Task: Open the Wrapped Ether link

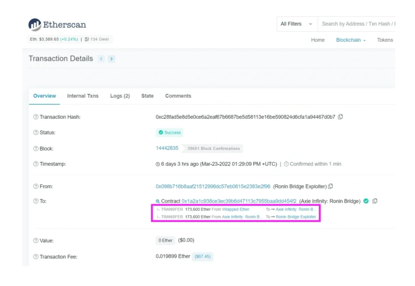Action: 236,209
